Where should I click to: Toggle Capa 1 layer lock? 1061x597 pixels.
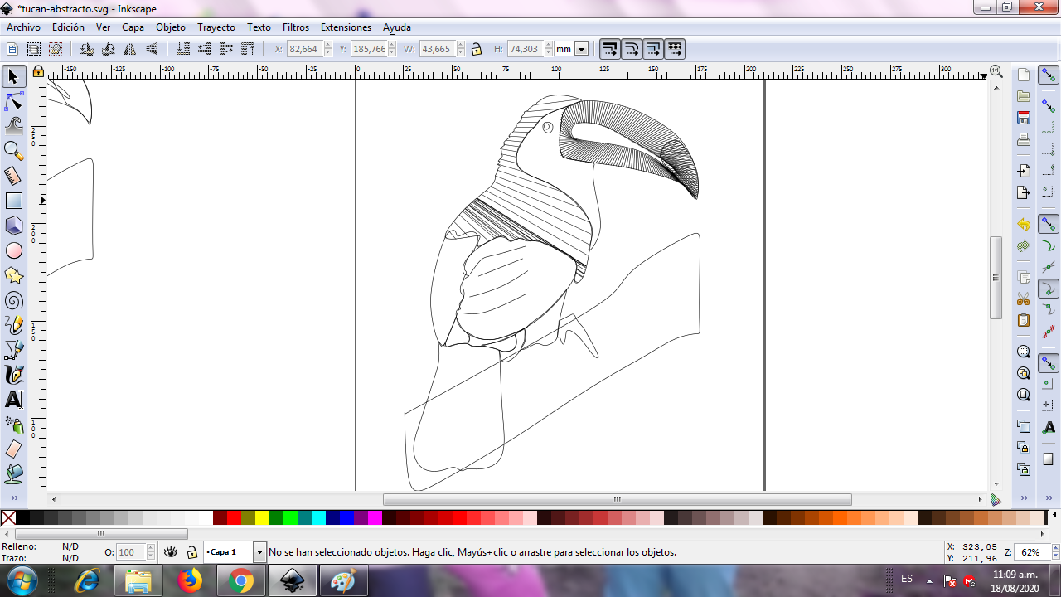pos(191,552)
